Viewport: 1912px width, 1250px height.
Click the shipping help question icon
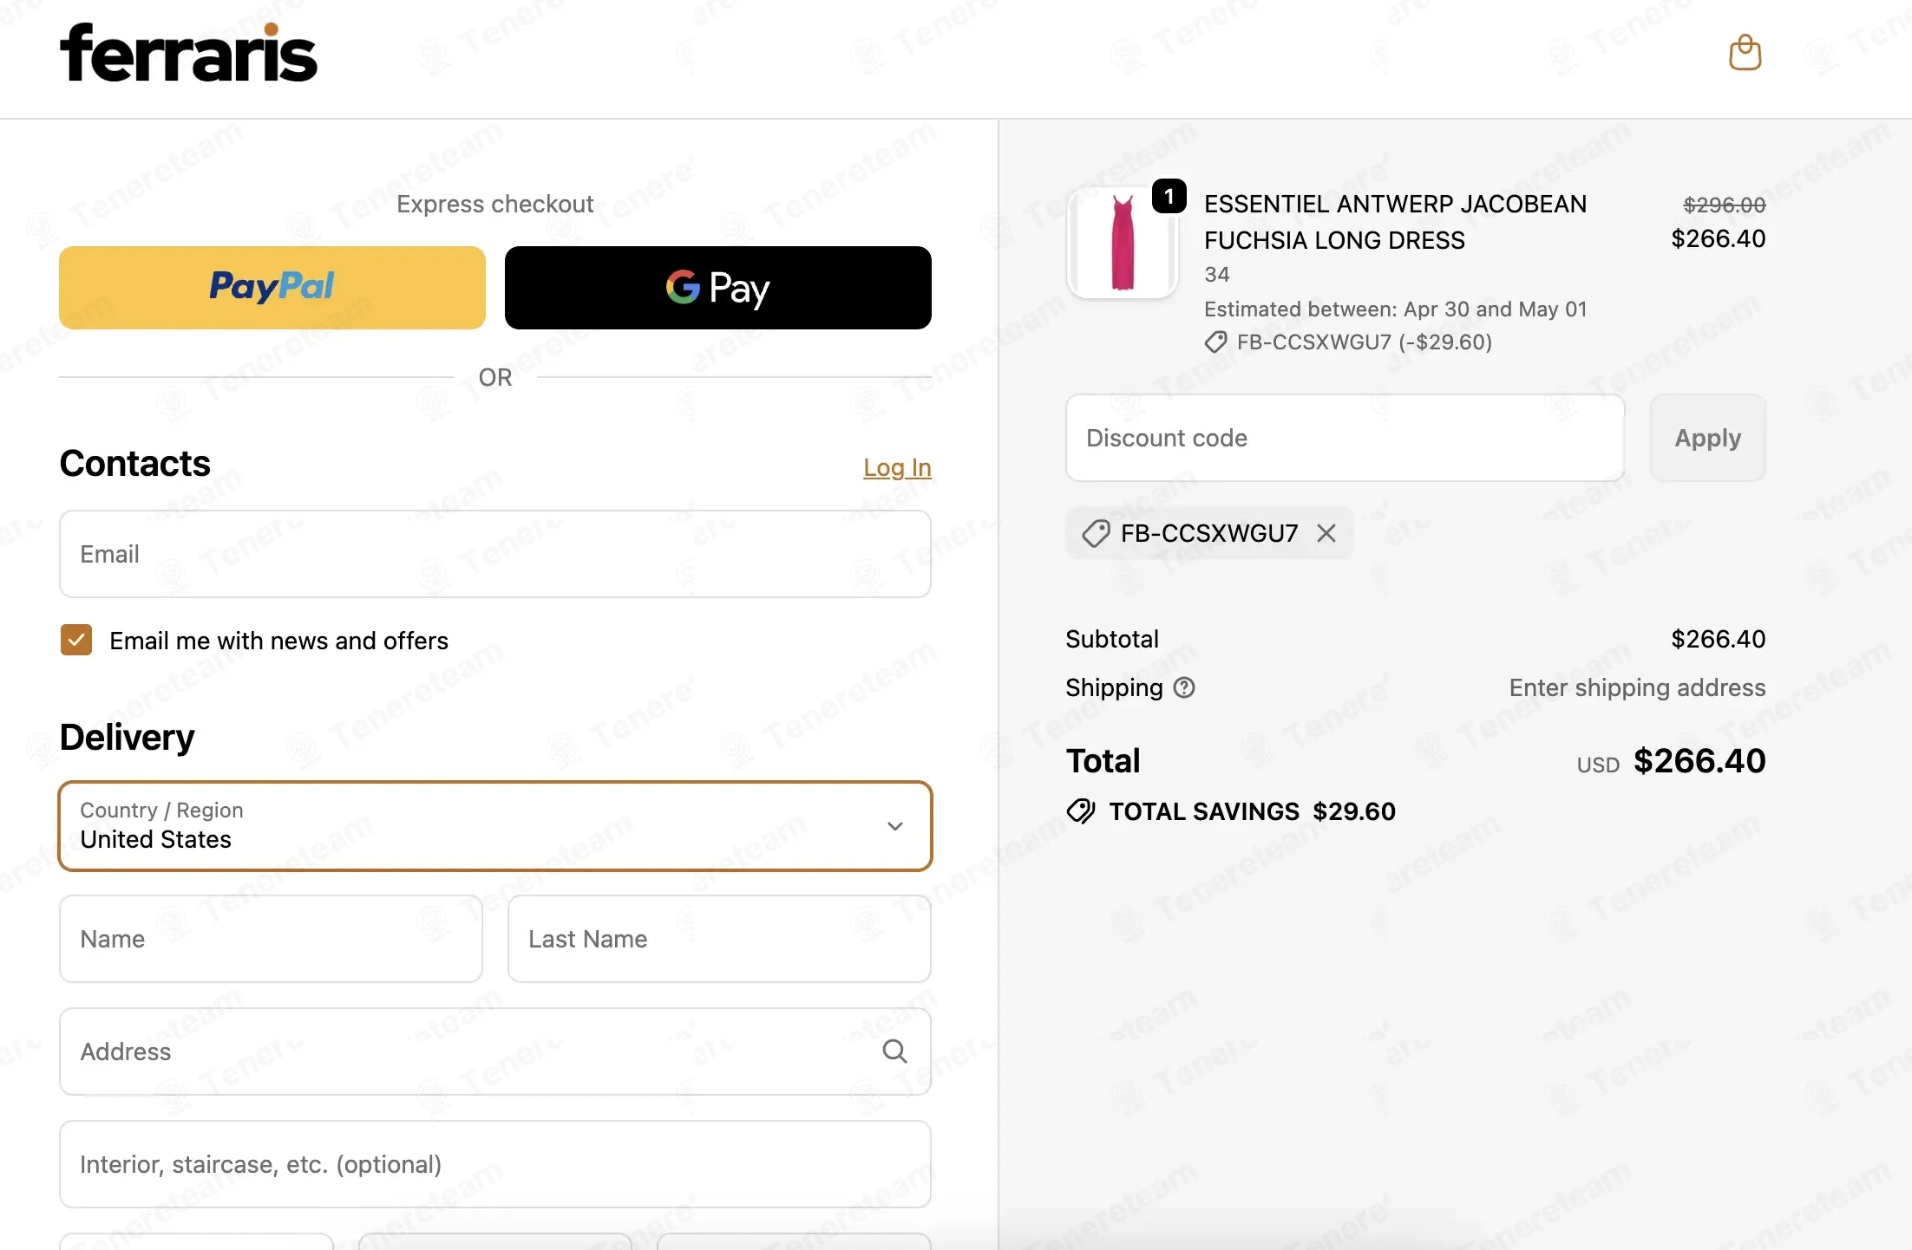pos(1184,687)
